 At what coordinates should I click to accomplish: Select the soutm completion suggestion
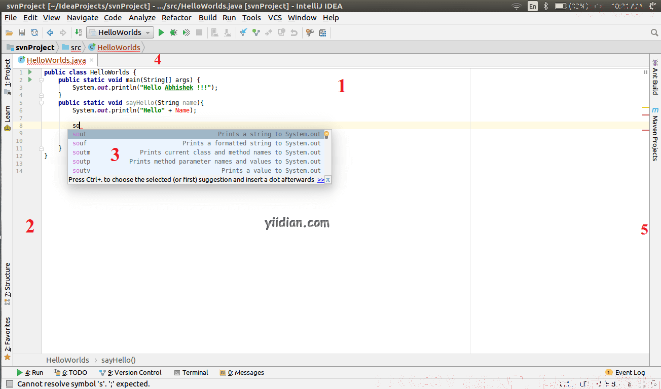tap(200, 152)
